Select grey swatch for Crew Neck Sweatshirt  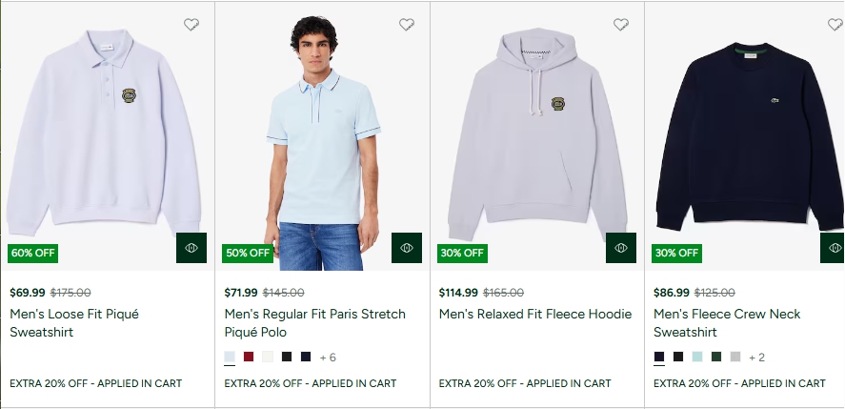(x=735, y=357)
